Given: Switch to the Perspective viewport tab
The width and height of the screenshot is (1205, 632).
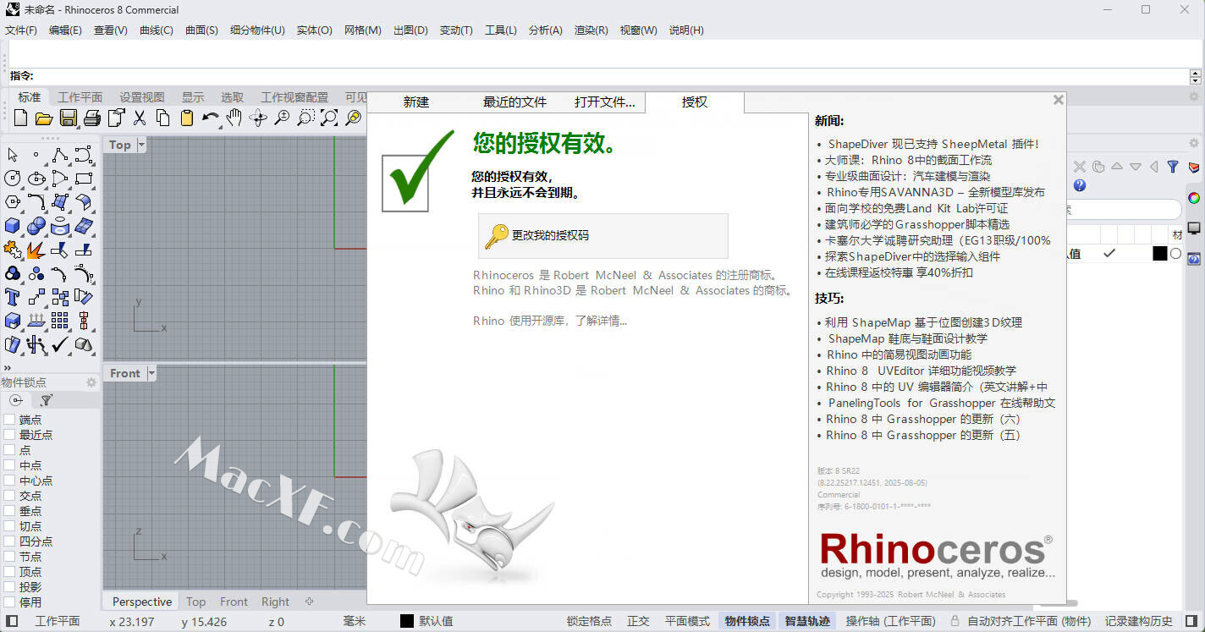Looking at the screenshot, I should coord(142,602).
